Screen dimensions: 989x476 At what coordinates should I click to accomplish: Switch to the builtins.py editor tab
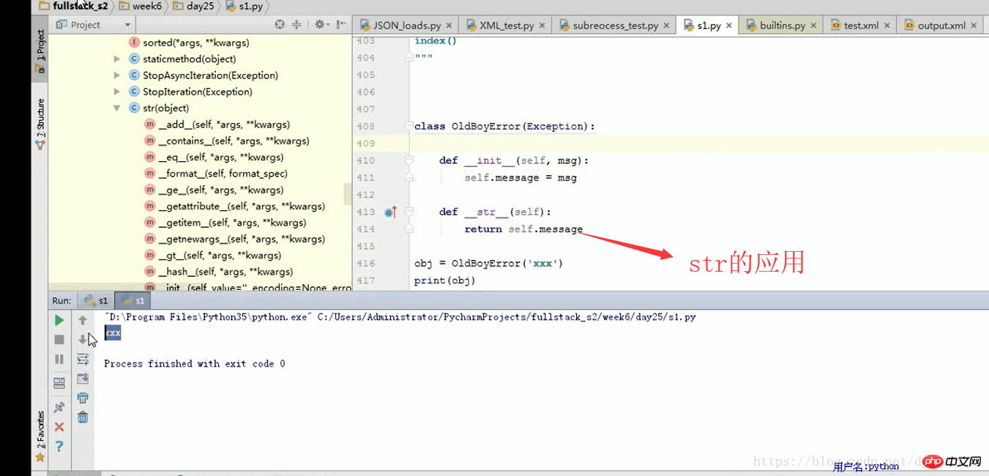pos(782,25)
